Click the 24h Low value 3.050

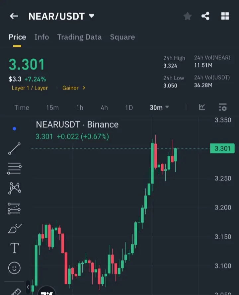point(170,86)
